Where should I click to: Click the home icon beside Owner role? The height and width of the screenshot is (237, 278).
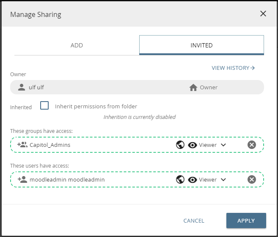click(x=193, y=88)
